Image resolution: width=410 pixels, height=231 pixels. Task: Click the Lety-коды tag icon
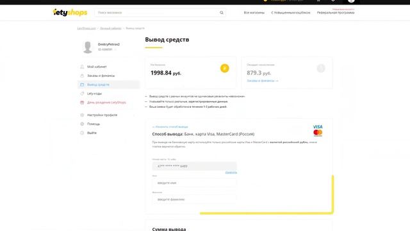(82, 94)
